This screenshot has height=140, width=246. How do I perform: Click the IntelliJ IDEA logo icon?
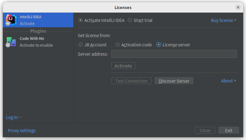click(x=11, y=20)
